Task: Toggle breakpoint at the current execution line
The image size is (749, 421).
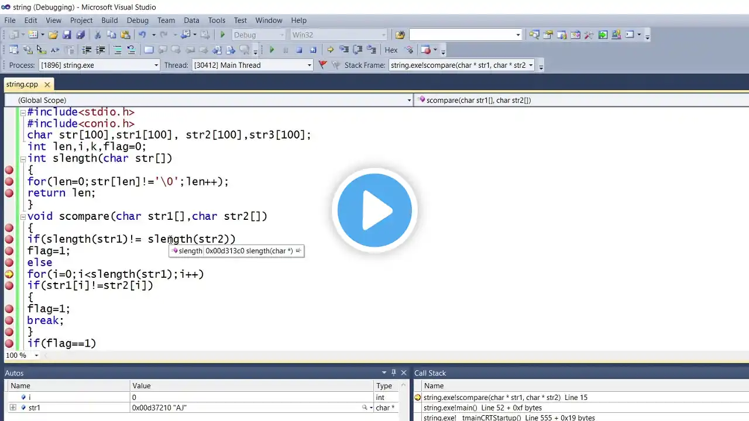Action: pyautogui.click(x=9, y=274)
